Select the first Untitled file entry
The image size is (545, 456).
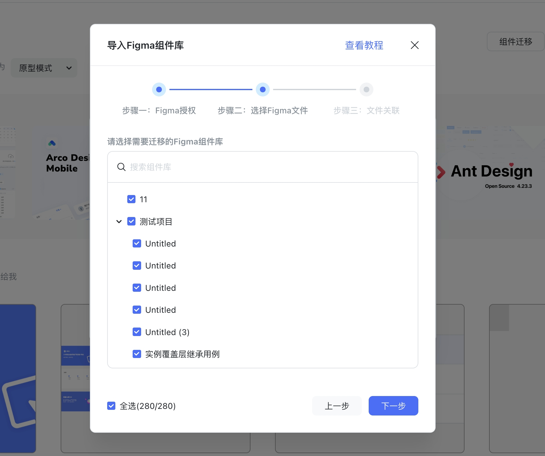coord(137,243)
